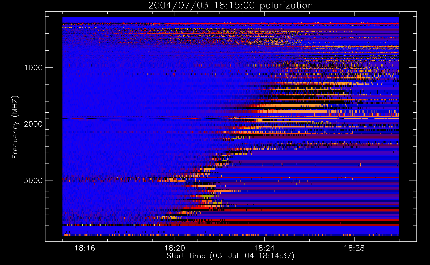Viewport: 430px width, 265px height.
Task: Click the 18:20 time axis label
Action: pyautogui.click(x=175, y=248)
